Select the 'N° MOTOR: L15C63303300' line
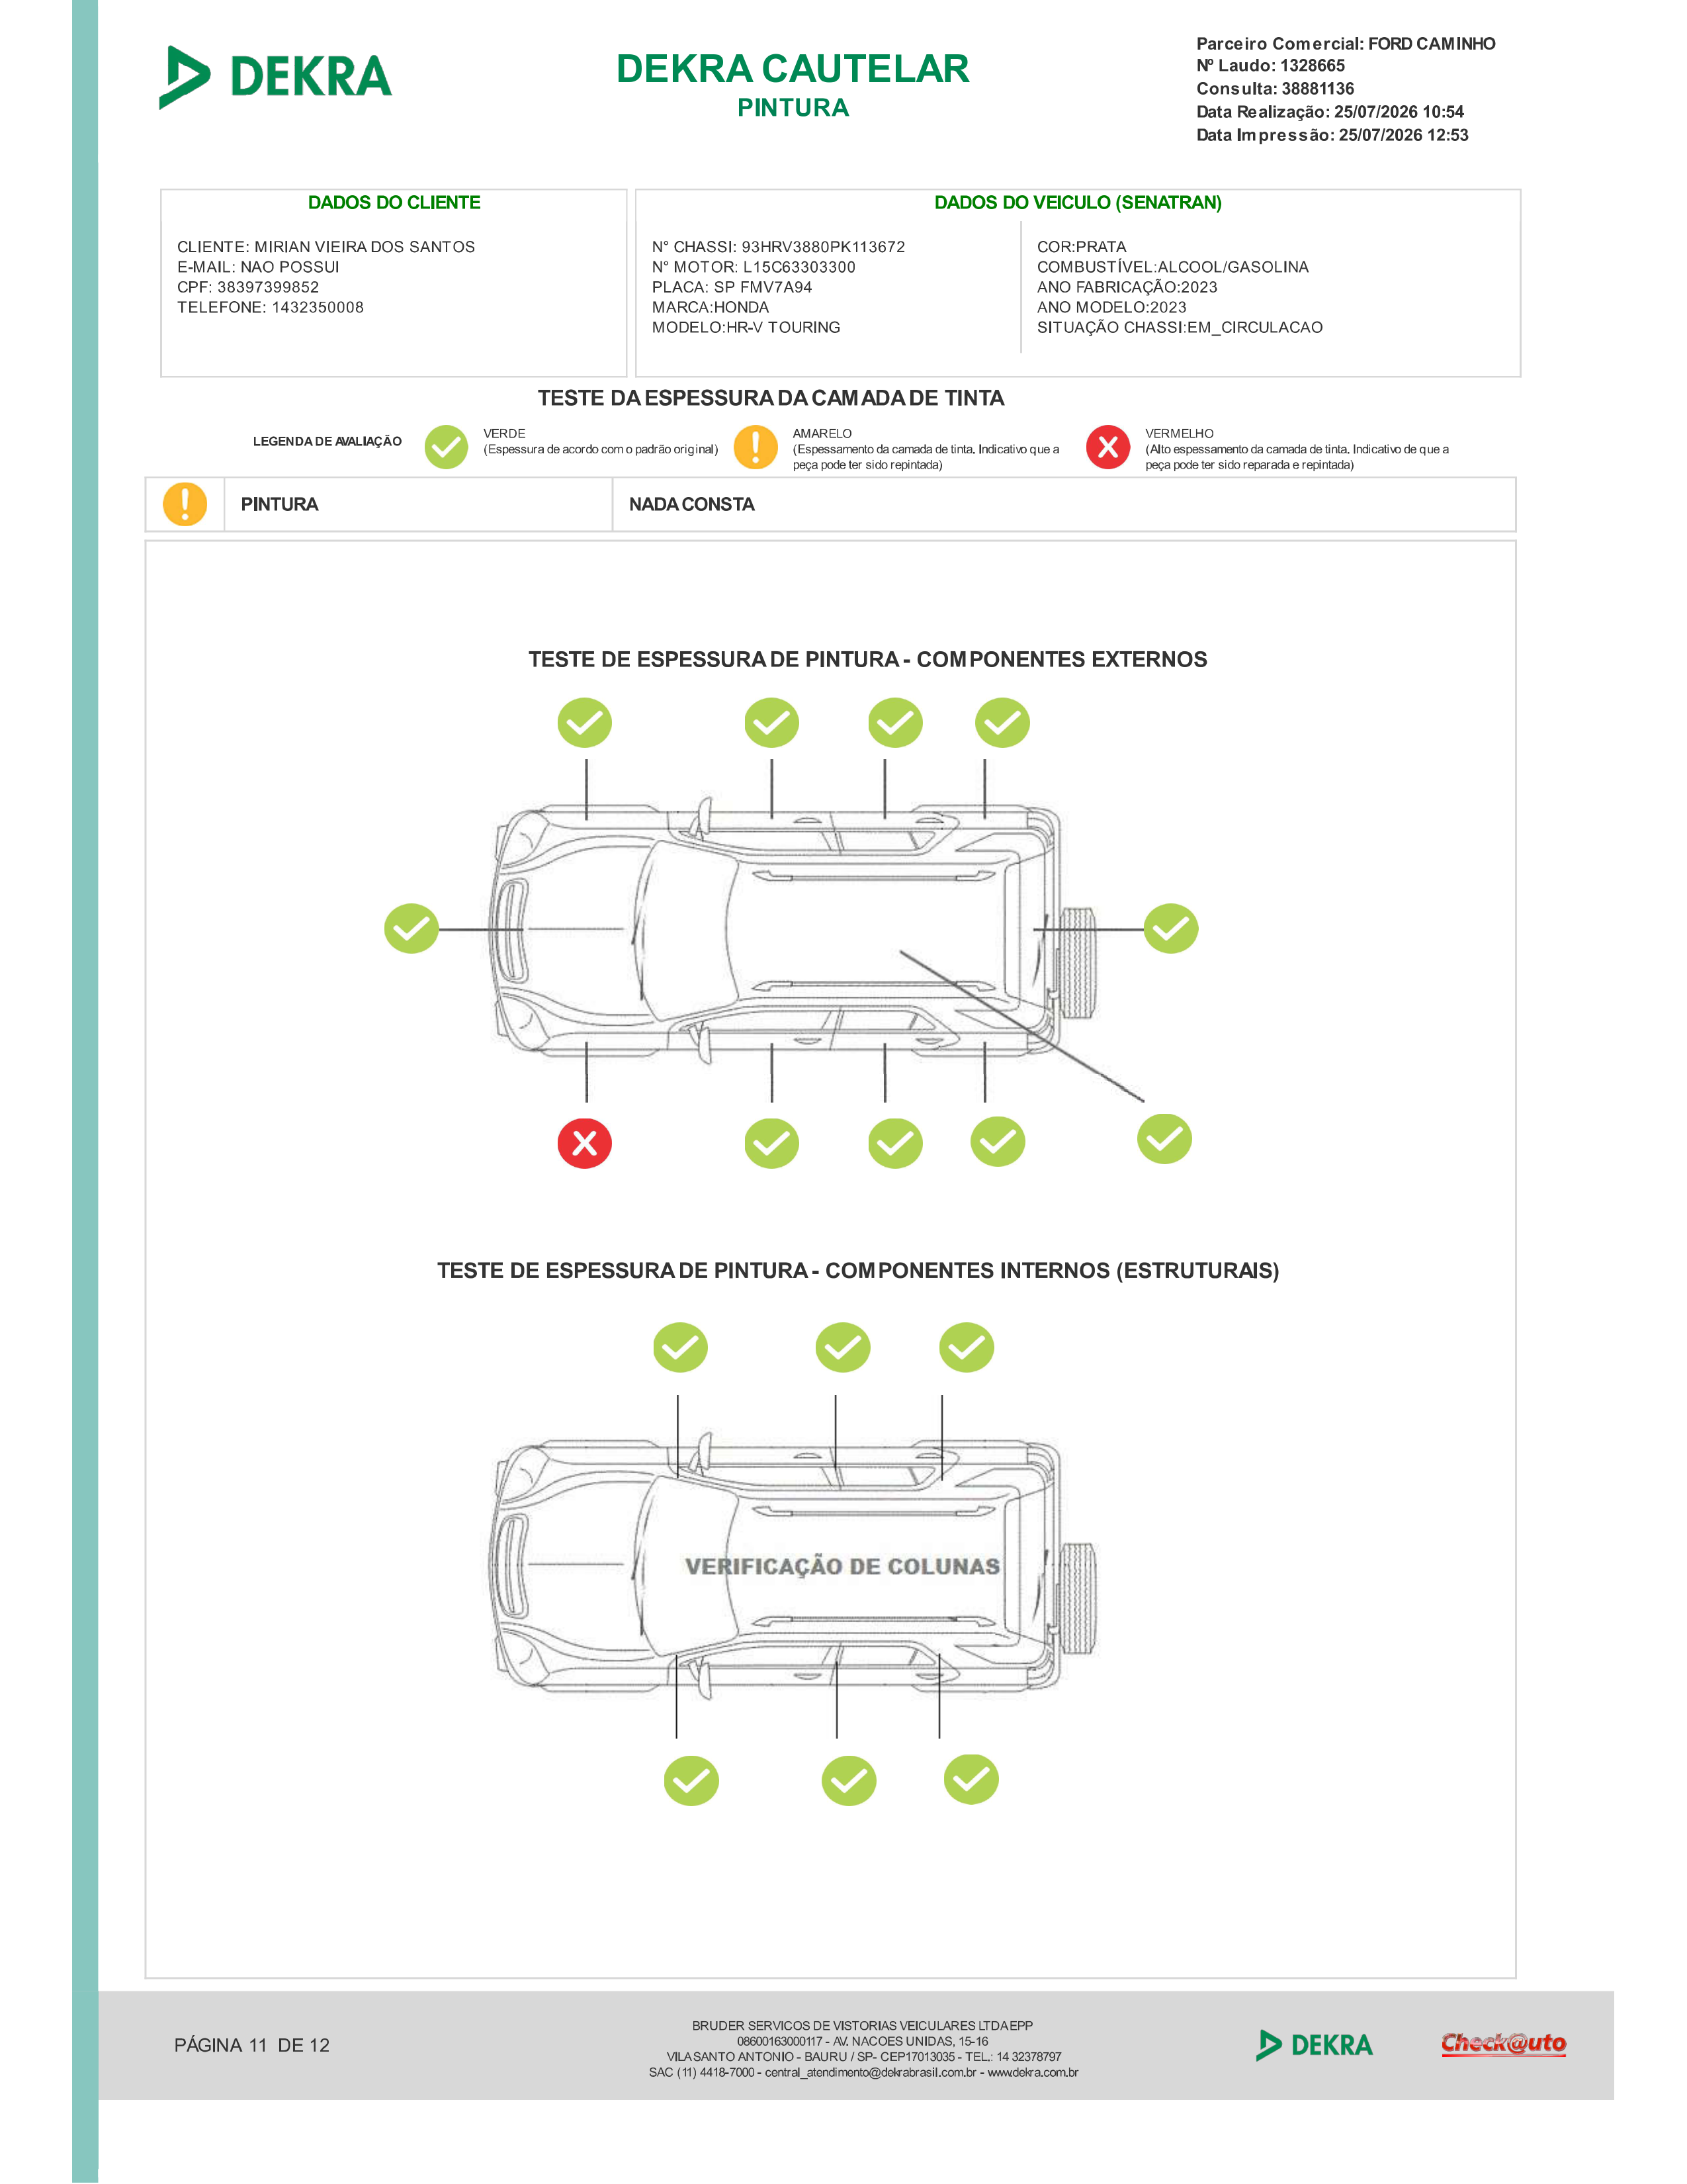1687x2184 pixels. point(754,267)
